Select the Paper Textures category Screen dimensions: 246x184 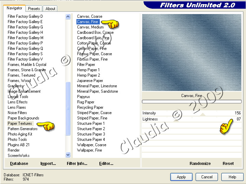pos(20,123)
